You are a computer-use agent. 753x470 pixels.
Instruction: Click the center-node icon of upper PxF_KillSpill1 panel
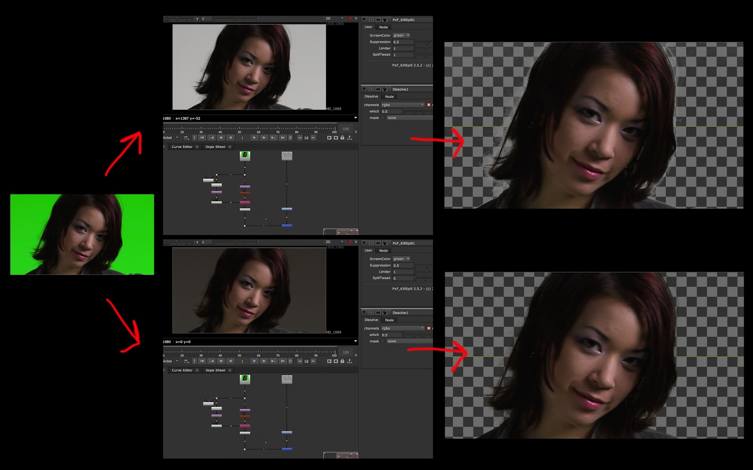click(371, 20)
